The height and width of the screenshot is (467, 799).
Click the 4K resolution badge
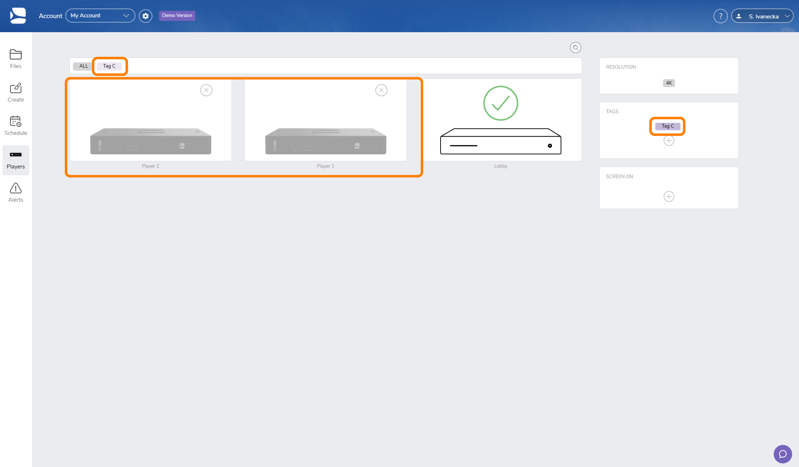coord(669,83)
